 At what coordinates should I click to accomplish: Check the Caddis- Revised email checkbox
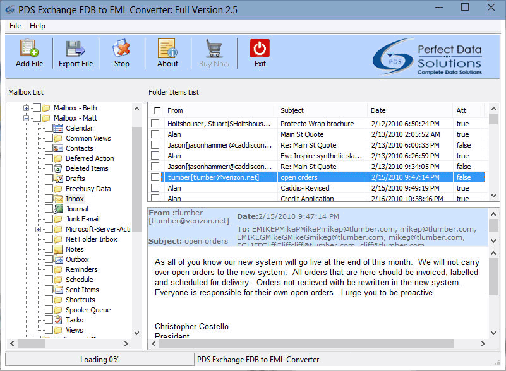coord(155,187)
